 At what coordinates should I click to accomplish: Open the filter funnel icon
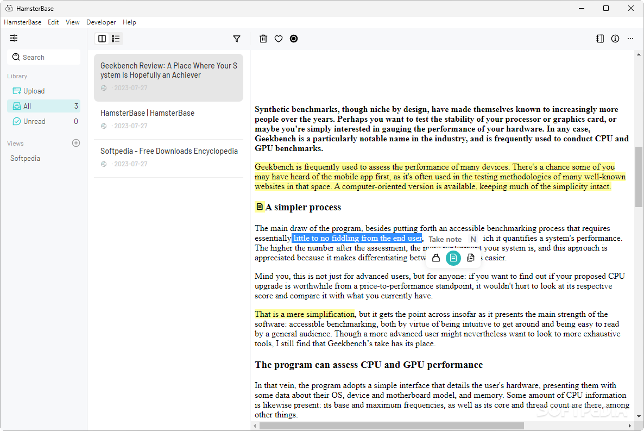click(x=237, y=39)
